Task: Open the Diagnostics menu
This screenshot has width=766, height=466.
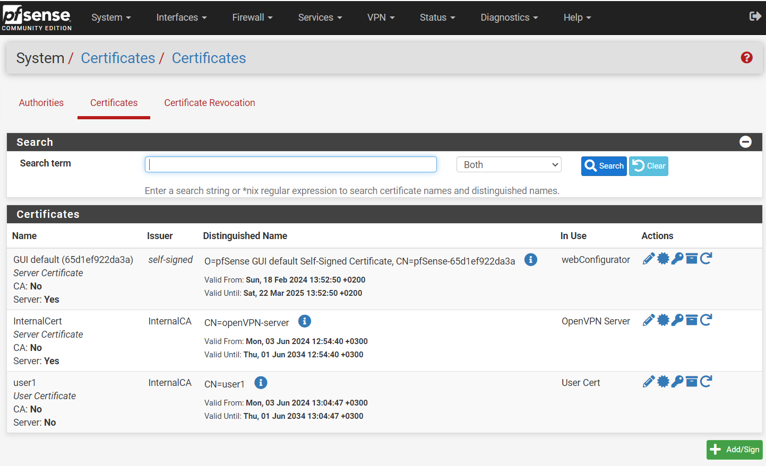Action: tap(509, 17)
